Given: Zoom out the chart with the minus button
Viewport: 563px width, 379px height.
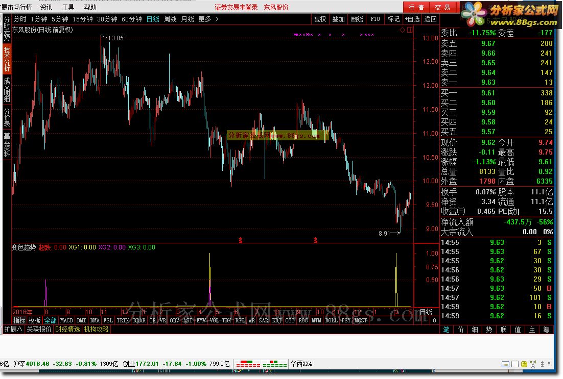Looking at the screenshot, I should click(426, 320).
